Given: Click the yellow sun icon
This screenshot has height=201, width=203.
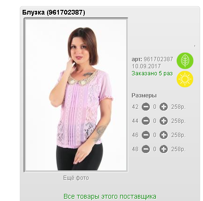Looking at the screenshot, I should [185, 79].
